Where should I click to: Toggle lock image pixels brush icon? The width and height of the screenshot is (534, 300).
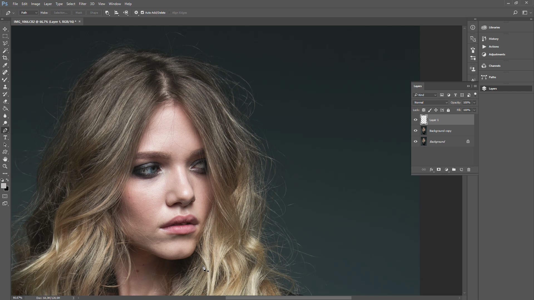pyautogui.click(x=430, y=110)
